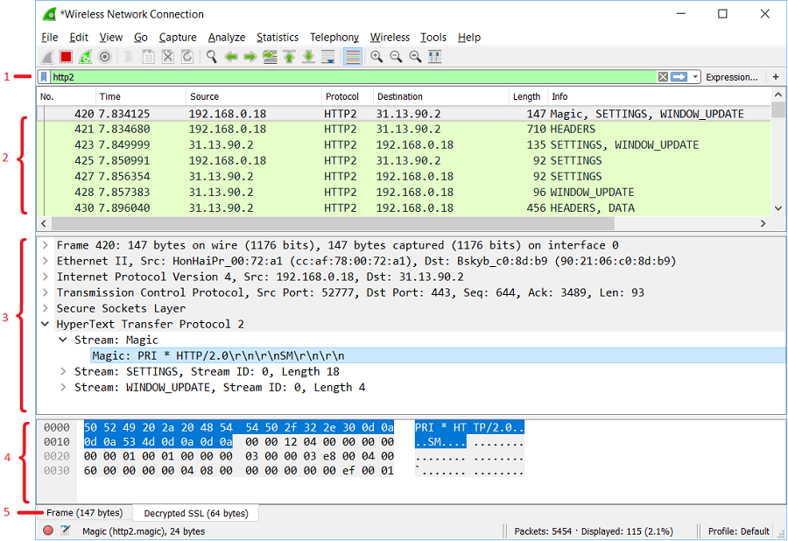Zoom in on the packet list
The image size is (788, 541).
(x=376, y=56)
